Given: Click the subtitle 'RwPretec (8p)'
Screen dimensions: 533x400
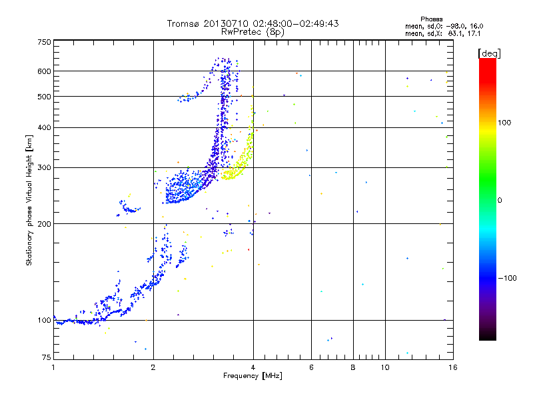Looking at the screenshot, I should point(253,32).
